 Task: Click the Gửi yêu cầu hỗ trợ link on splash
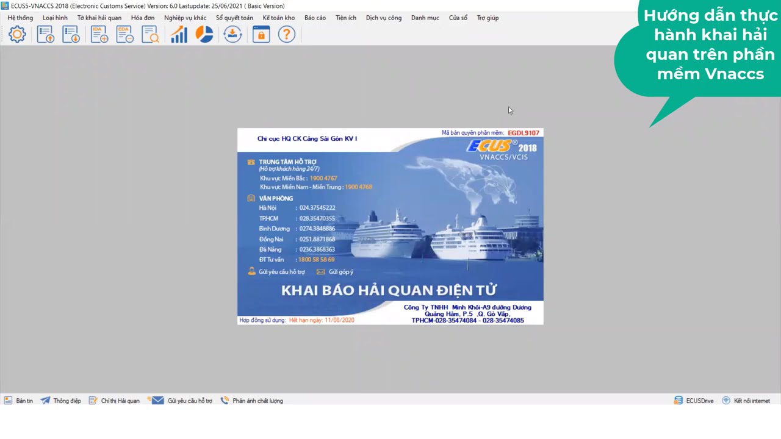point(282,272)
